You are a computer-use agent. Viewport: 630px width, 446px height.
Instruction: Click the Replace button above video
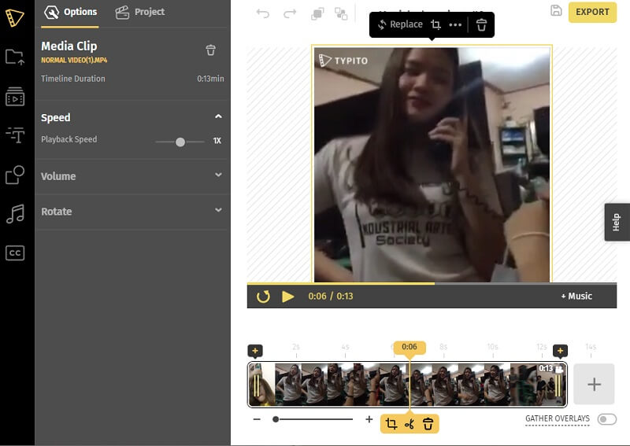point(400,24)
